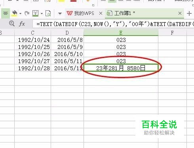Select column D header
This screenshot has width=194, height=148.
67,33
